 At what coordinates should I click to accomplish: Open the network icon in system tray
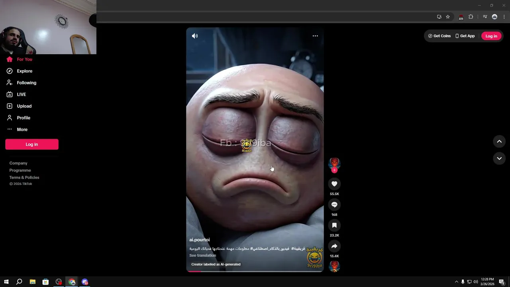click(469, 282)
